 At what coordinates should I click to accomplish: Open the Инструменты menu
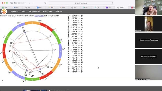pyautogui.click(x=34, y=11)
